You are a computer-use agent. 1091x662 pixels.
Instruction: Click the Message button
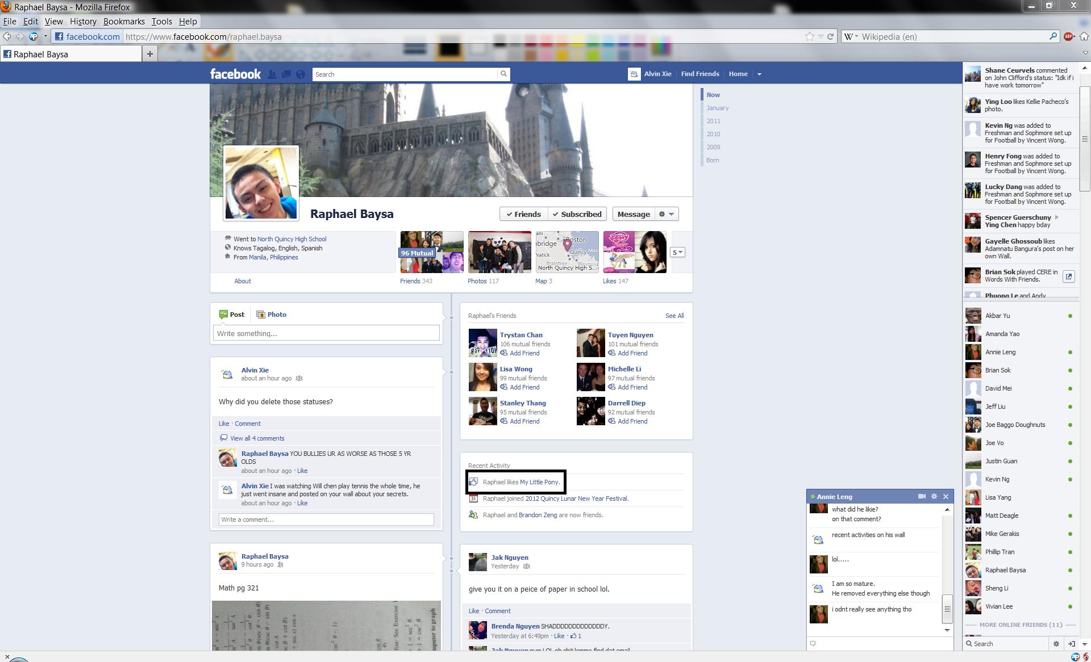(634, 214)
